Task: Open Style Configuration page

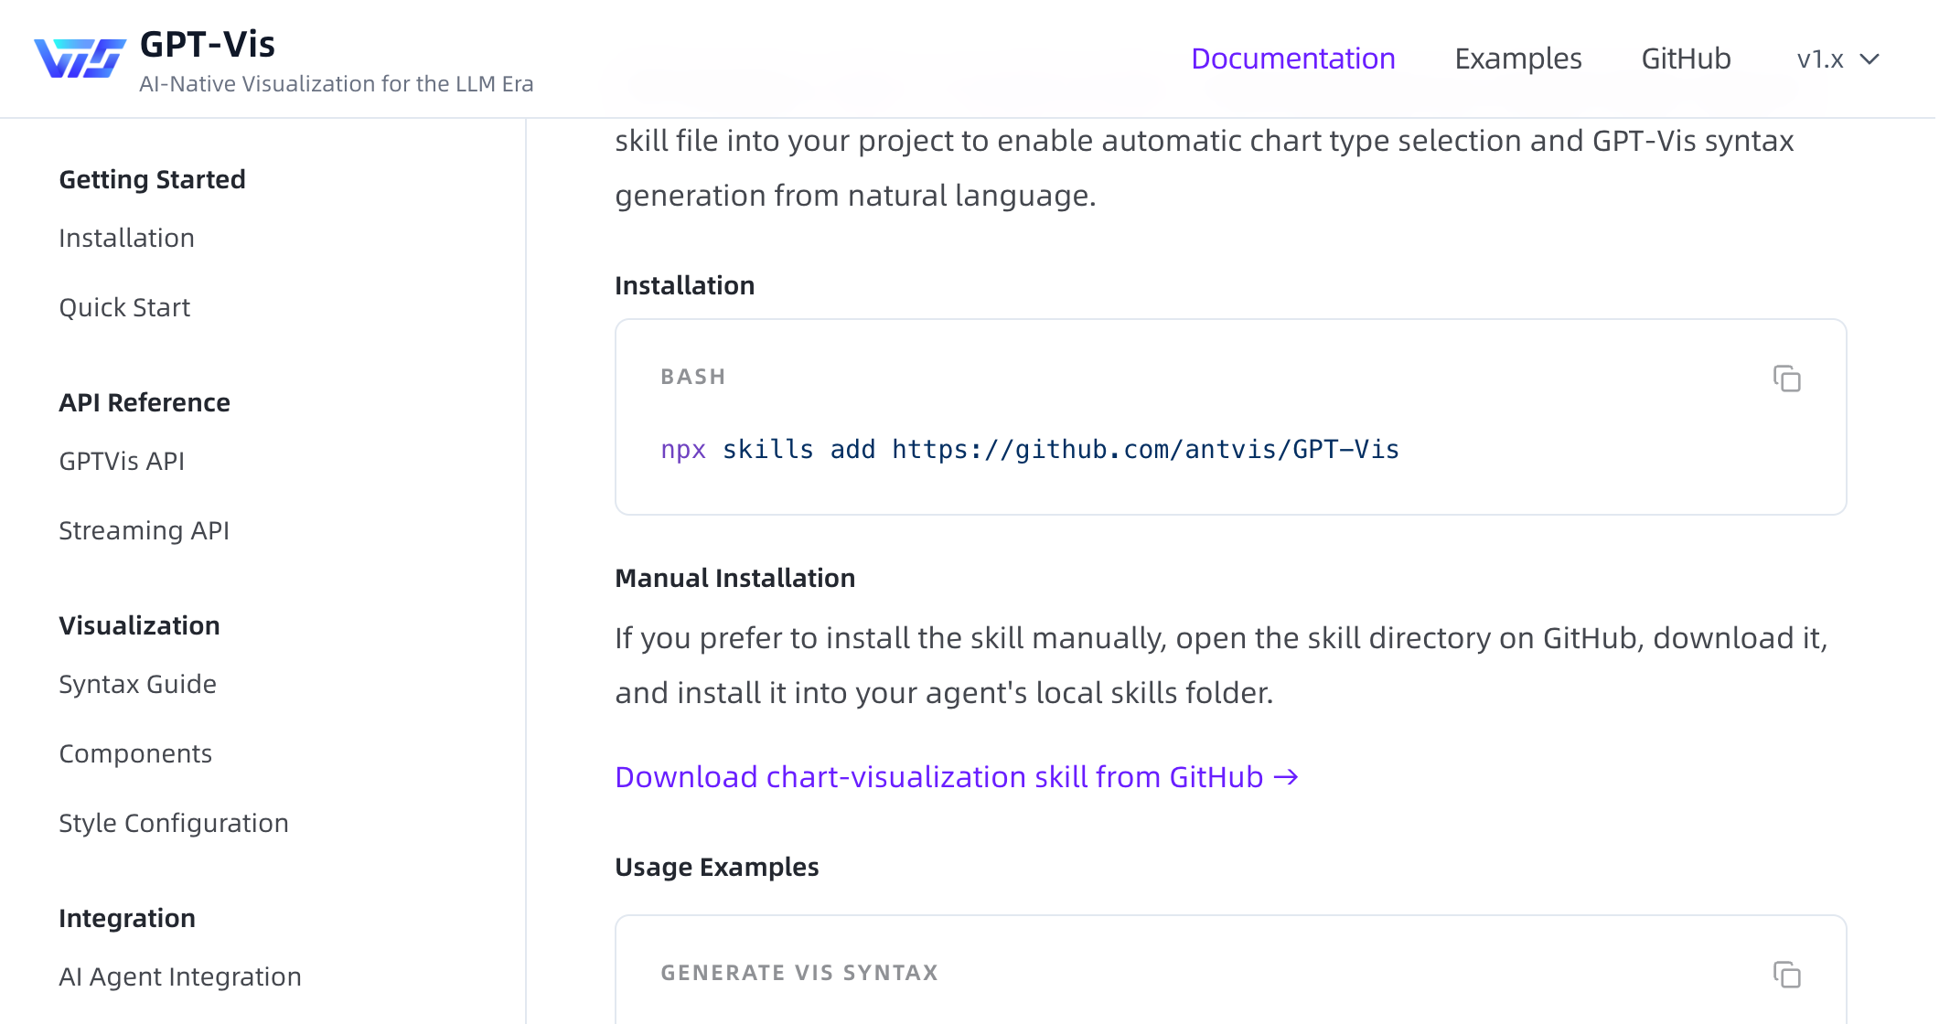Action: [x=174, y=823]
